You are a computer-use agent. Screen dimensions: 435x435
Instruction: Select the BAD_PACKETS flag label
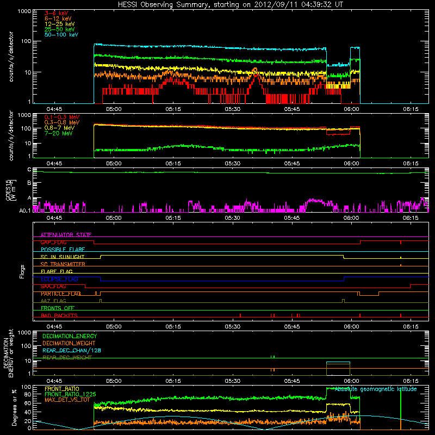coord(59,315)
